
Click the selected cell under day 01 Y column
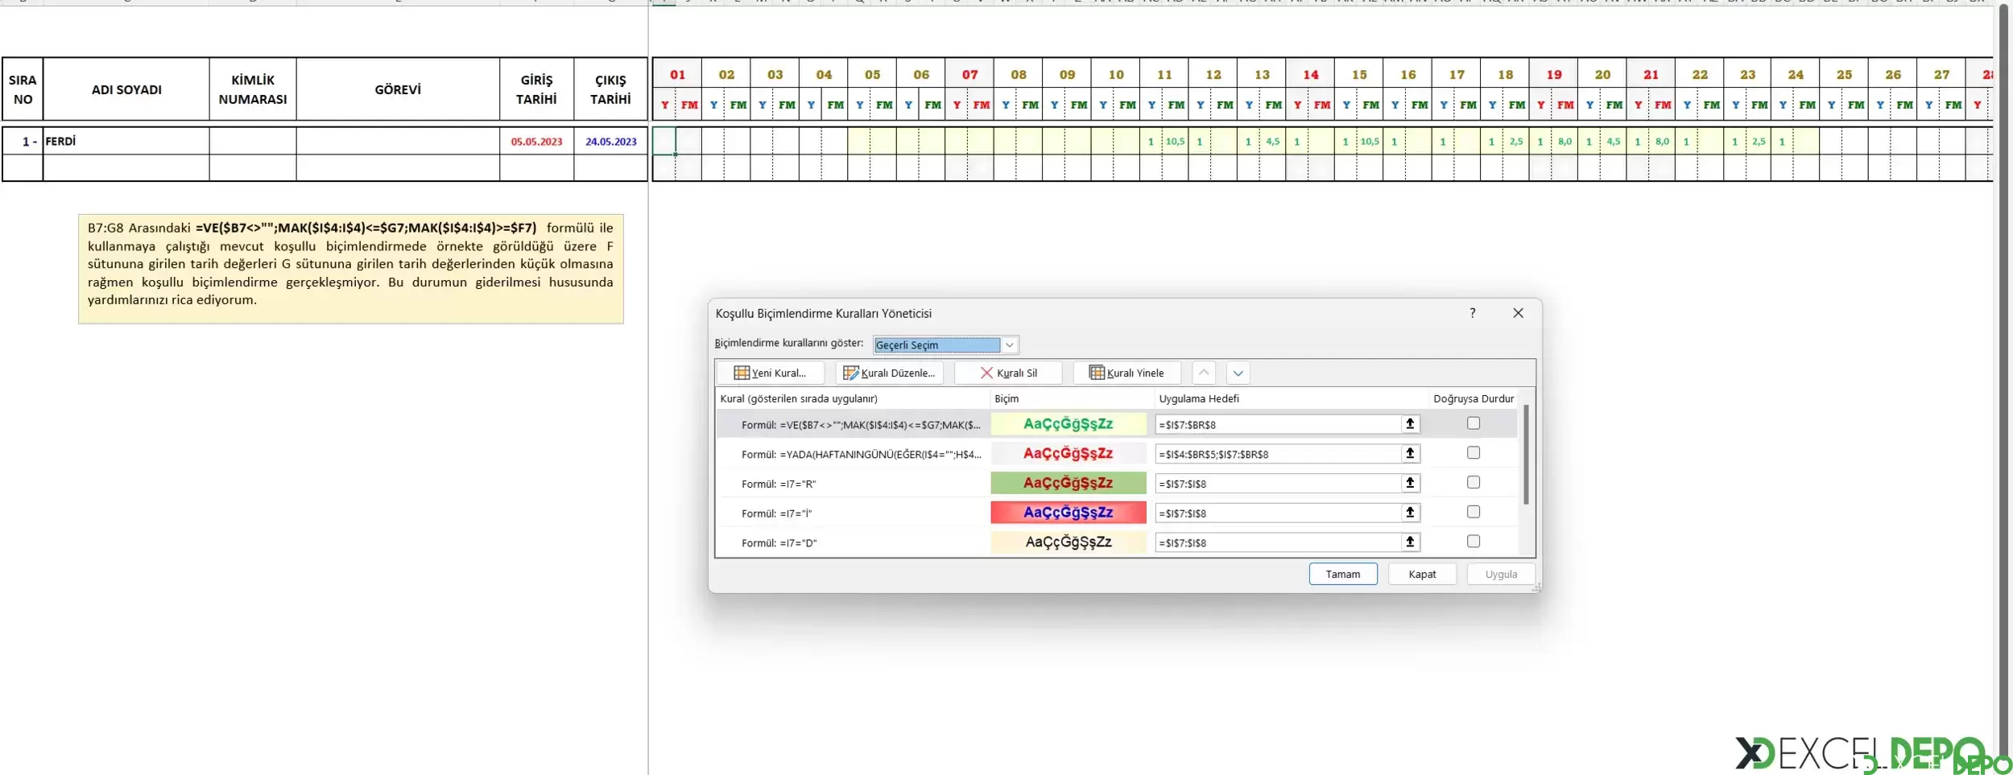click(664, 141)
